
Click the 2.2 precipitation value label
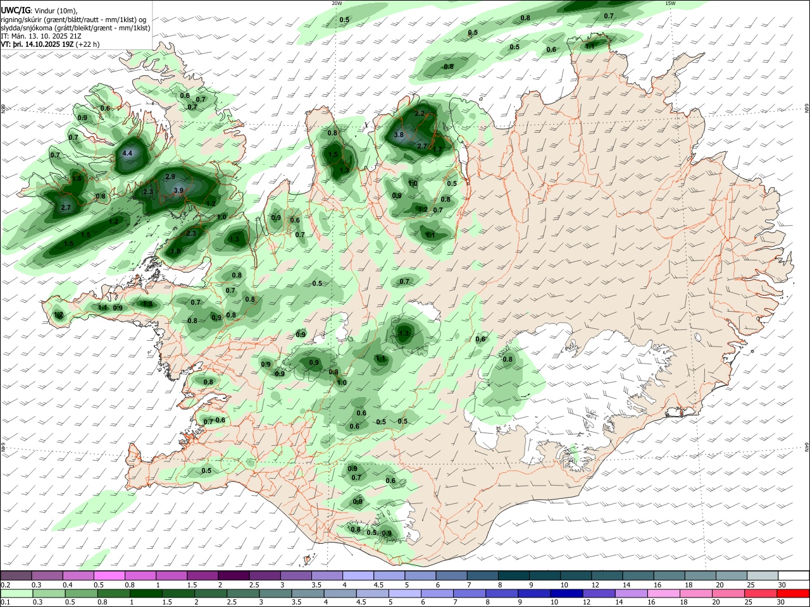tap(420, 114)
